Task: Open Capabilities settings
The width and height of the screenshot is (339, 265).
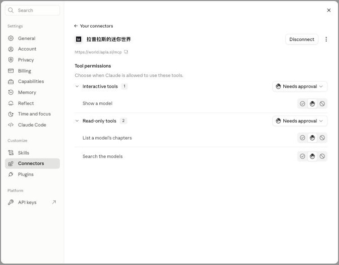Action: click(33, 81)
